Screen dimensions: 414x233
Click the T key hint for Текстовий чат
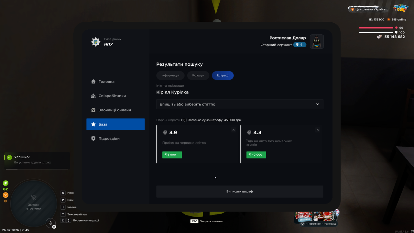click(x=63, y=214)
